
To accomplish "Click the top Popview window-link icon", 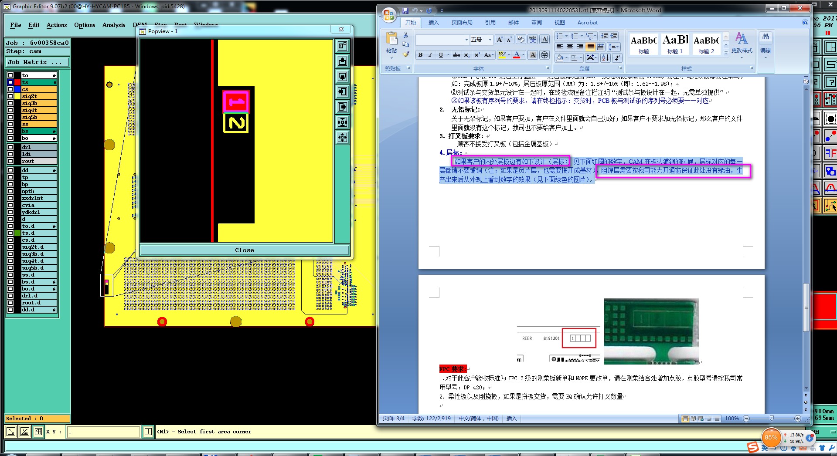I will pyautogui.click(x=343, y=46).
